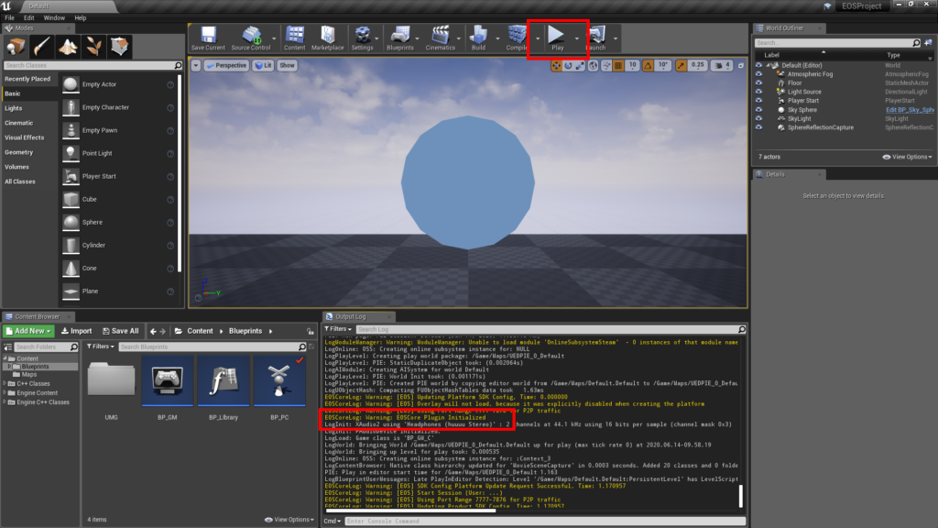Screen dimensions: 938x528
Task: Click the Perspective view button
Action: tap(226, 65)
